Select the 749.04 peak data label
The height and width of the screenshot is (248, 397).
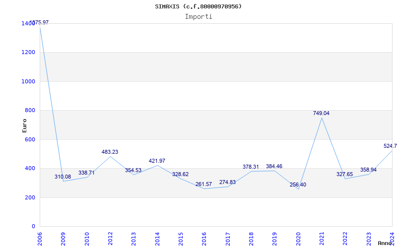coord(321,114)
